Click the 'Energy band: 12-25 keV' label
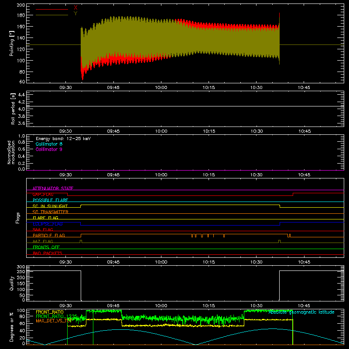This screenshot has width=349, height=349. tap(63, 139)
